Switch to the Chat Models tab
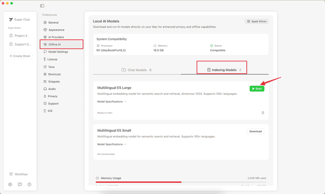325x194 pixels. [136, 70]
